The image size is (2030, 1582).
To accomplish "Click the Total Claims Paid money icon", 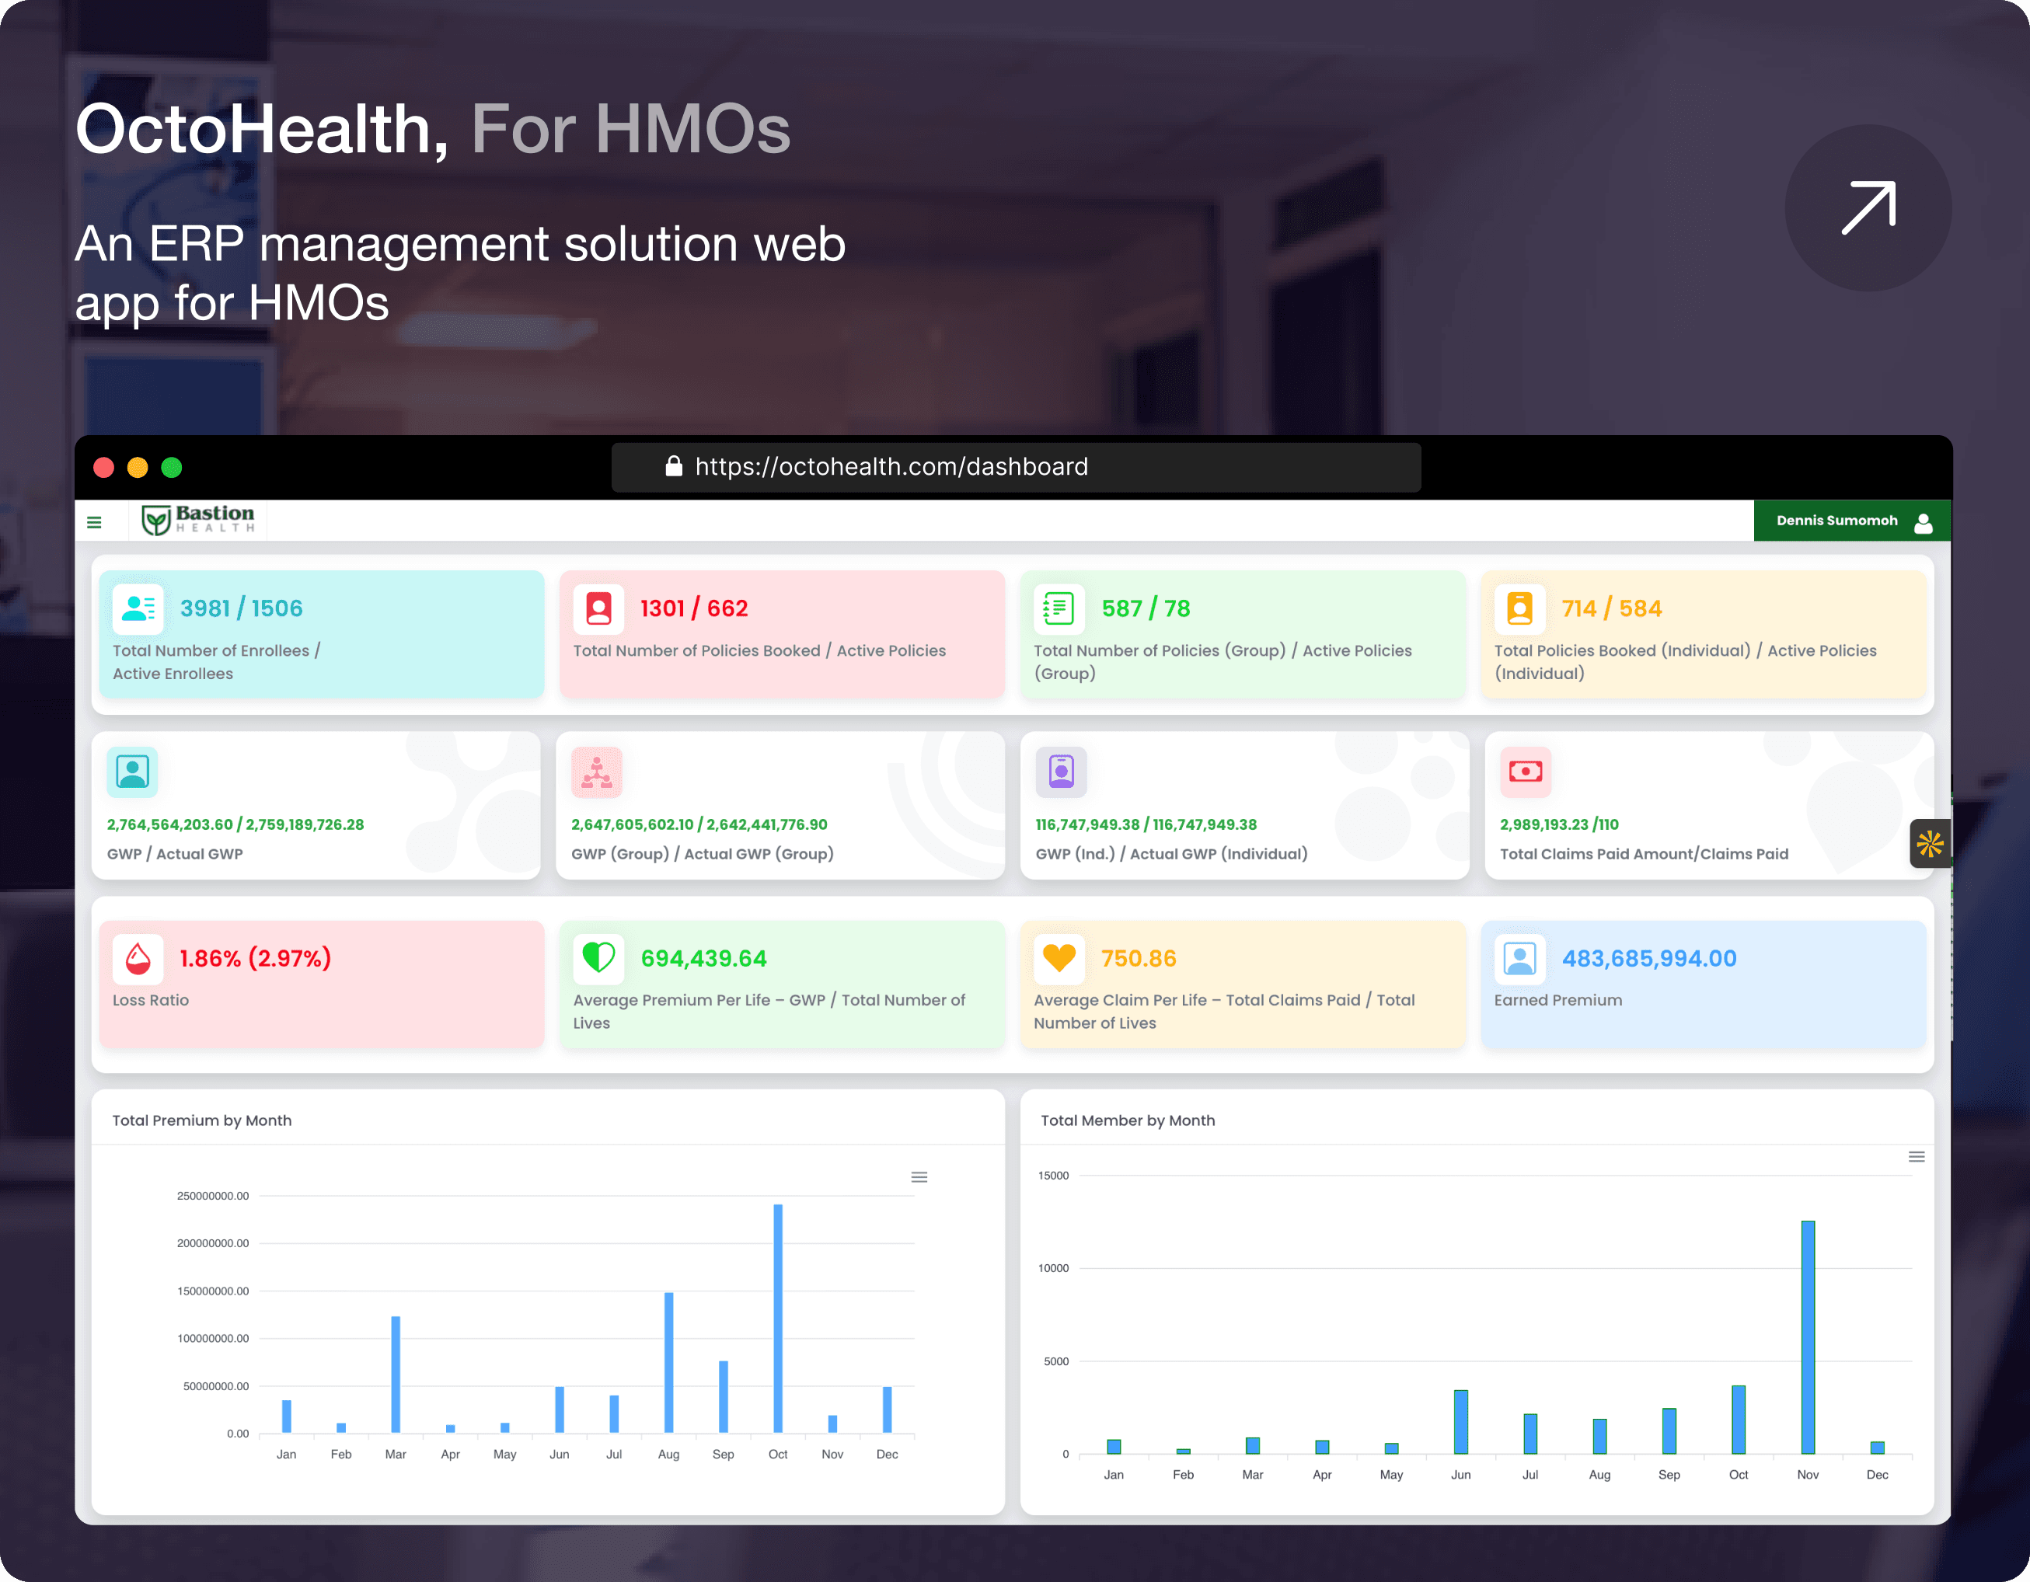I will (x=1526, y=772).
